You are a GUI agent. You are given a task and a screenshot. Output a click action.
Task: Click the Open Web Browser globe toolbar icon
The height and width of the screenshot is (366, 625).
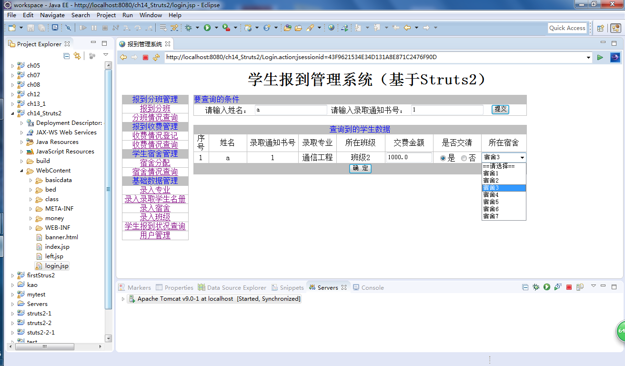pyautogui.click(x=331, y=28)
